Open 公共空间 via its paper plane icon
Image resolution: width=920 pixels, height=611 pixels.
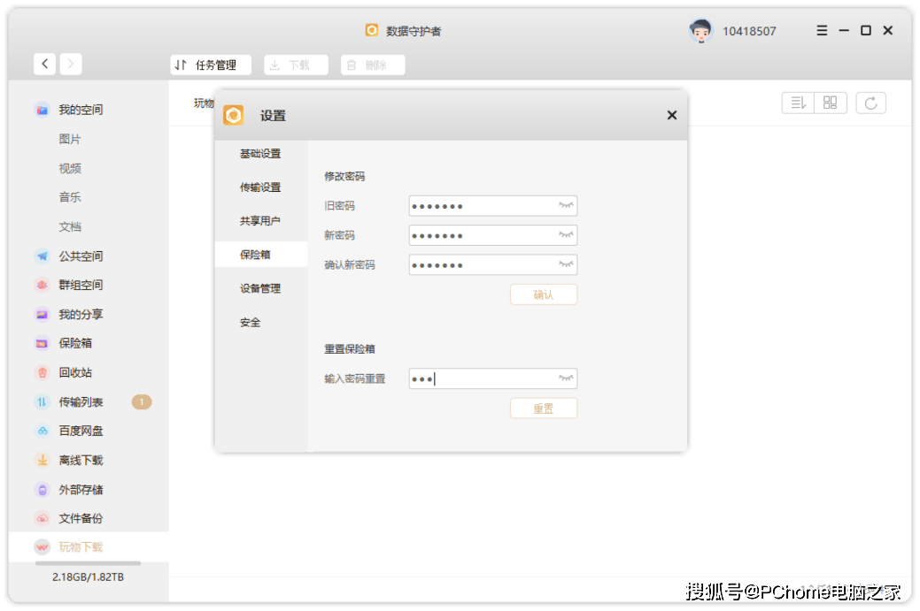[x=42, y=256]
